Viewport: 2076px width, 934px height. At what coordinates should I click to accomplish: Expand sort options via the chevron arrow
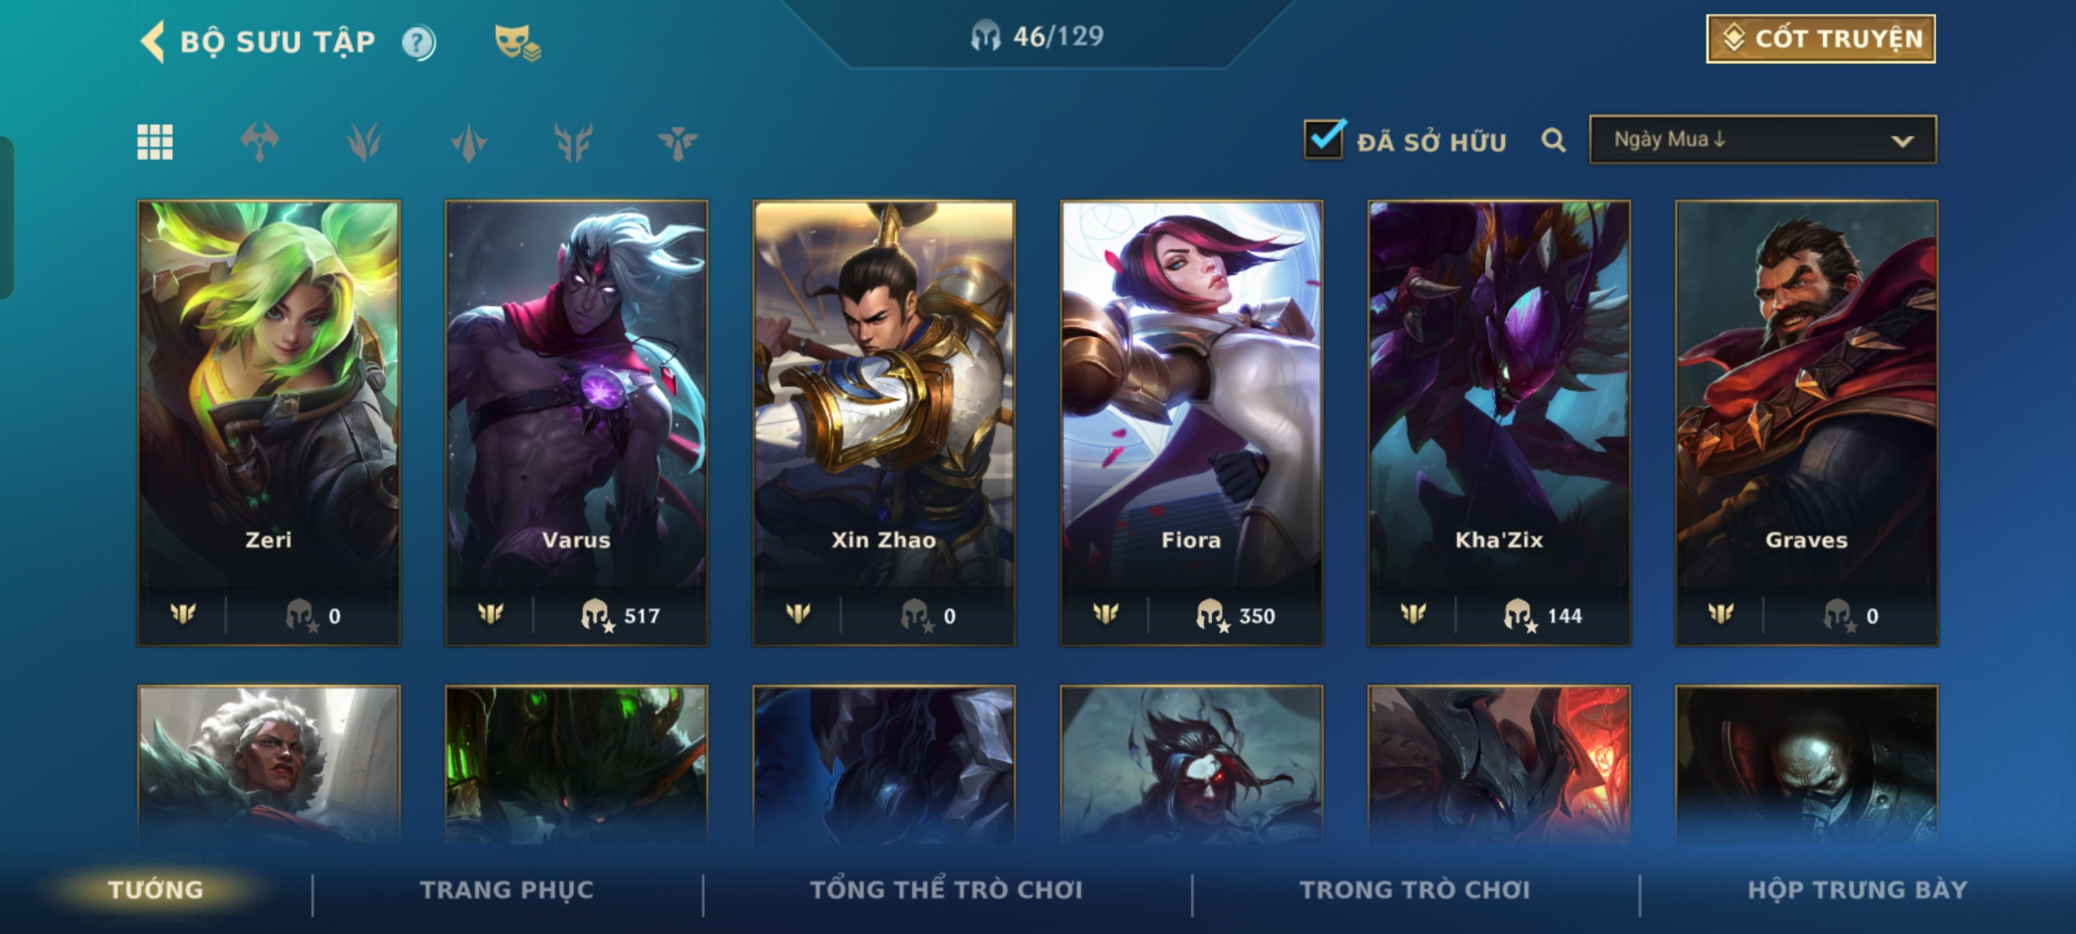click(1902, 141)
